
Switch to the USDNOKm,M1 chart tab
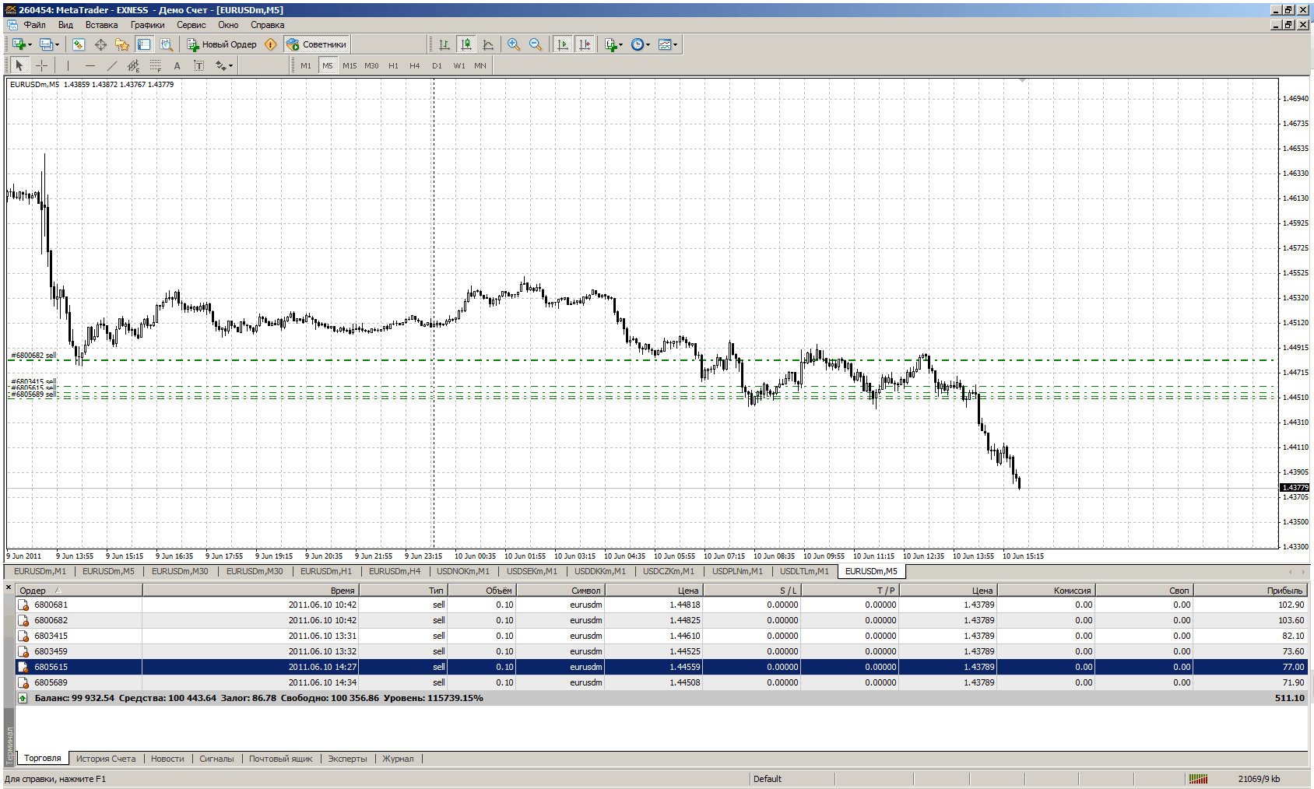pos(463,571)
